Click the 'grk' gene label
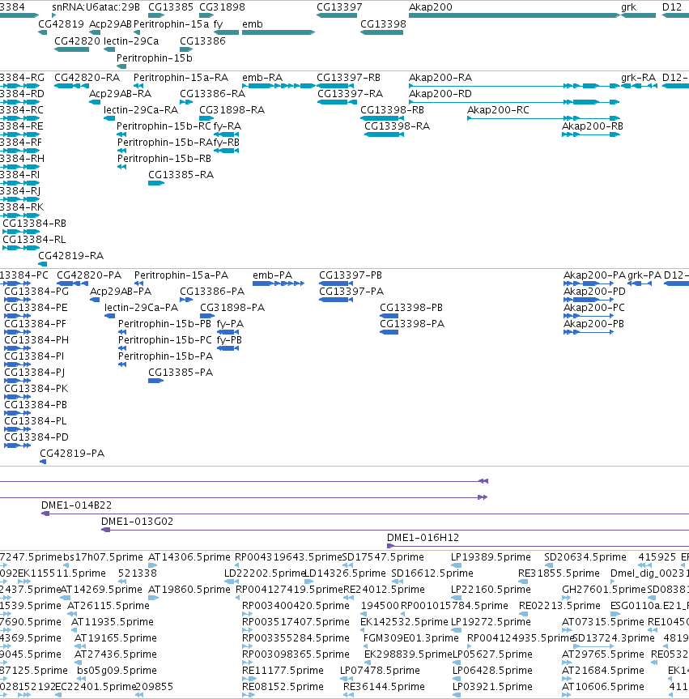Viewport: 689px width, 699px height. pos(628,7)
